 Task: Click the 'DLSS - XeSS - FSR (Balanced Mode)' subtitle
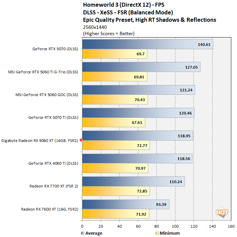click(x=128, y=12)
